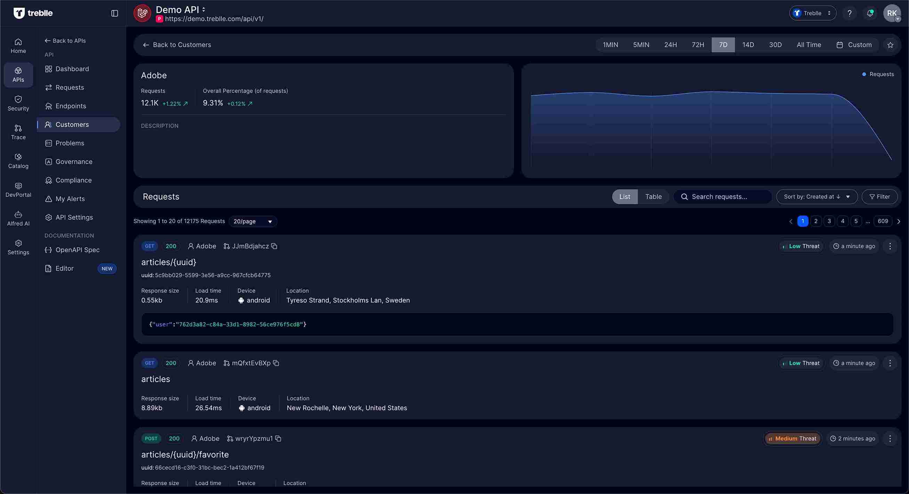Open the notifications bell
909x494 pixels.
pyautogui.click(x=870, y=13)
